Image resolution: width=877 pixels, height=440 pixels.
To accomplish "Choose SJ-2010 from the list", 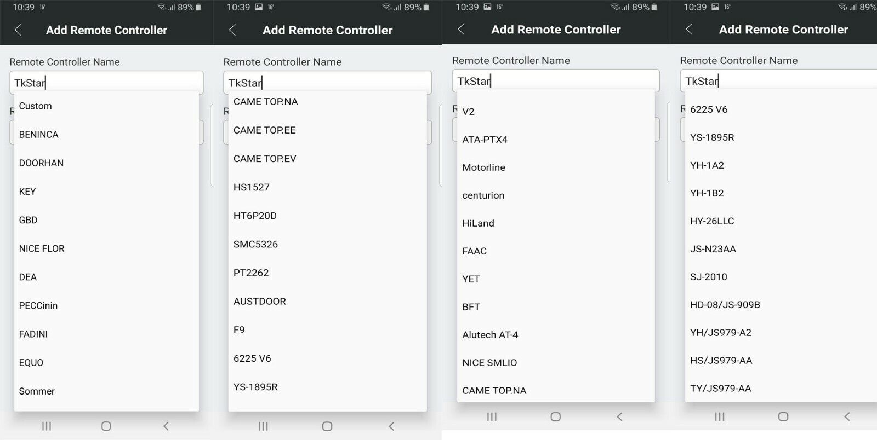I will (781, 277).
